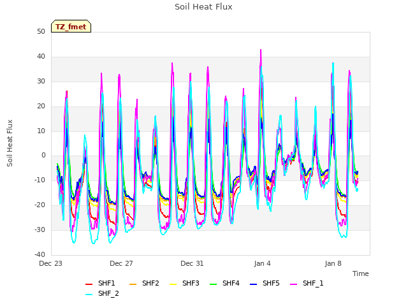The width and height of the screenshot is (408, 306).
Task: Click the '30' y-axis tick label
Action: click(x=41, y=82)
